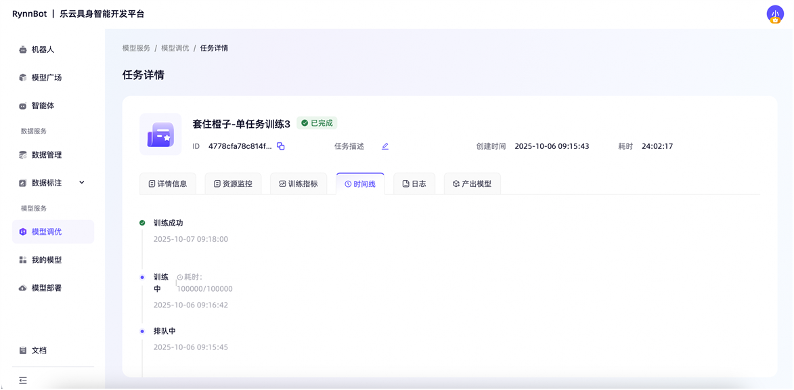Click the duration value 24:02:17

(x=657, y=146)
